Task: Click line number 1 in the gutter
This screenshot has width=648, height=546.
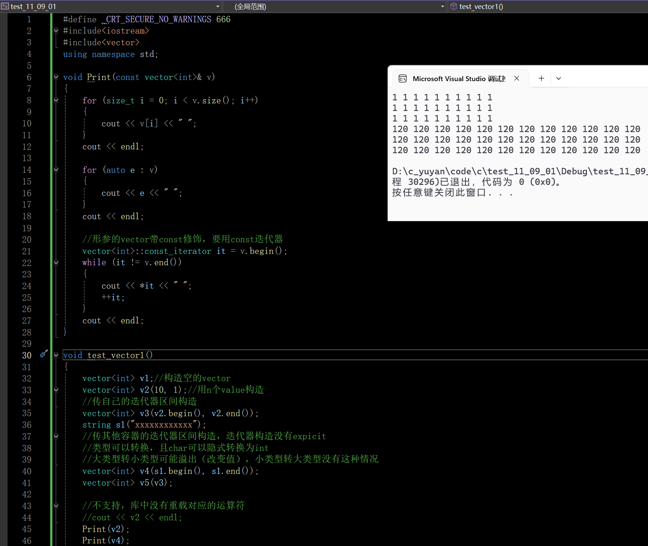Action: click(29, 19)
